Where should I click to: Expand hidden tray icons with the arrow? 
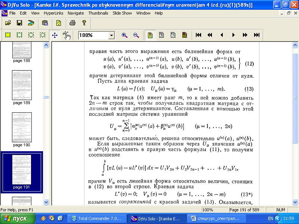278,218
